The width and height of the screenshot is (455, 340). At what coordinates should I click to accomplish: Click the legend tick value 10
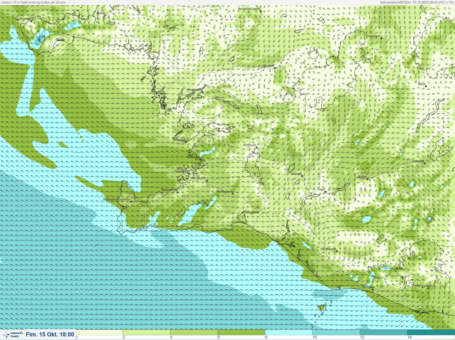[x=315, y=338]
